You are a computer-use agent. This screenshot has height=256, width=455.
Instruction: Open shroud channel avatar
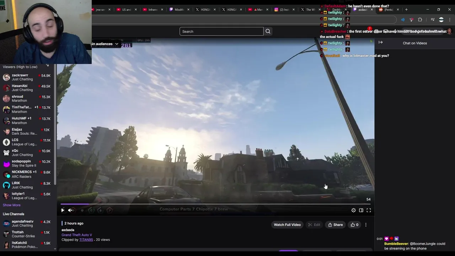point(6,98)
